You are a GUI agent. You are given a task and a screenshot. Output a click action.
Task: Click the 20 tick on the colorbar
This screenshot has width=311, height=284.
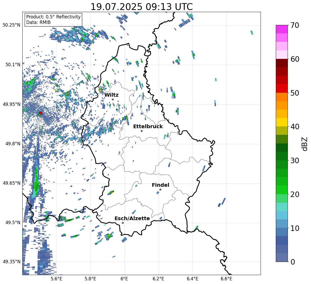pyautogui.click(x=295, y=194)
